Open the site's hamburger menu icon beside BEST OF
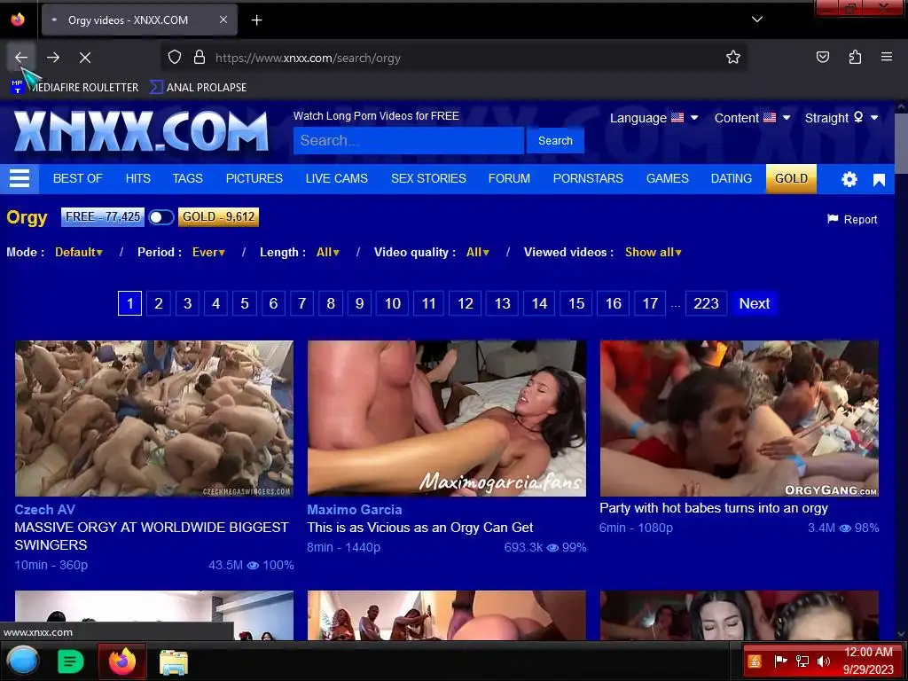 tap(20, 178)
